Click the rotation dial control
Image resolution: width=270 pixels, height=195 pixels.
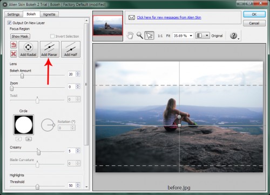(48, 125)
